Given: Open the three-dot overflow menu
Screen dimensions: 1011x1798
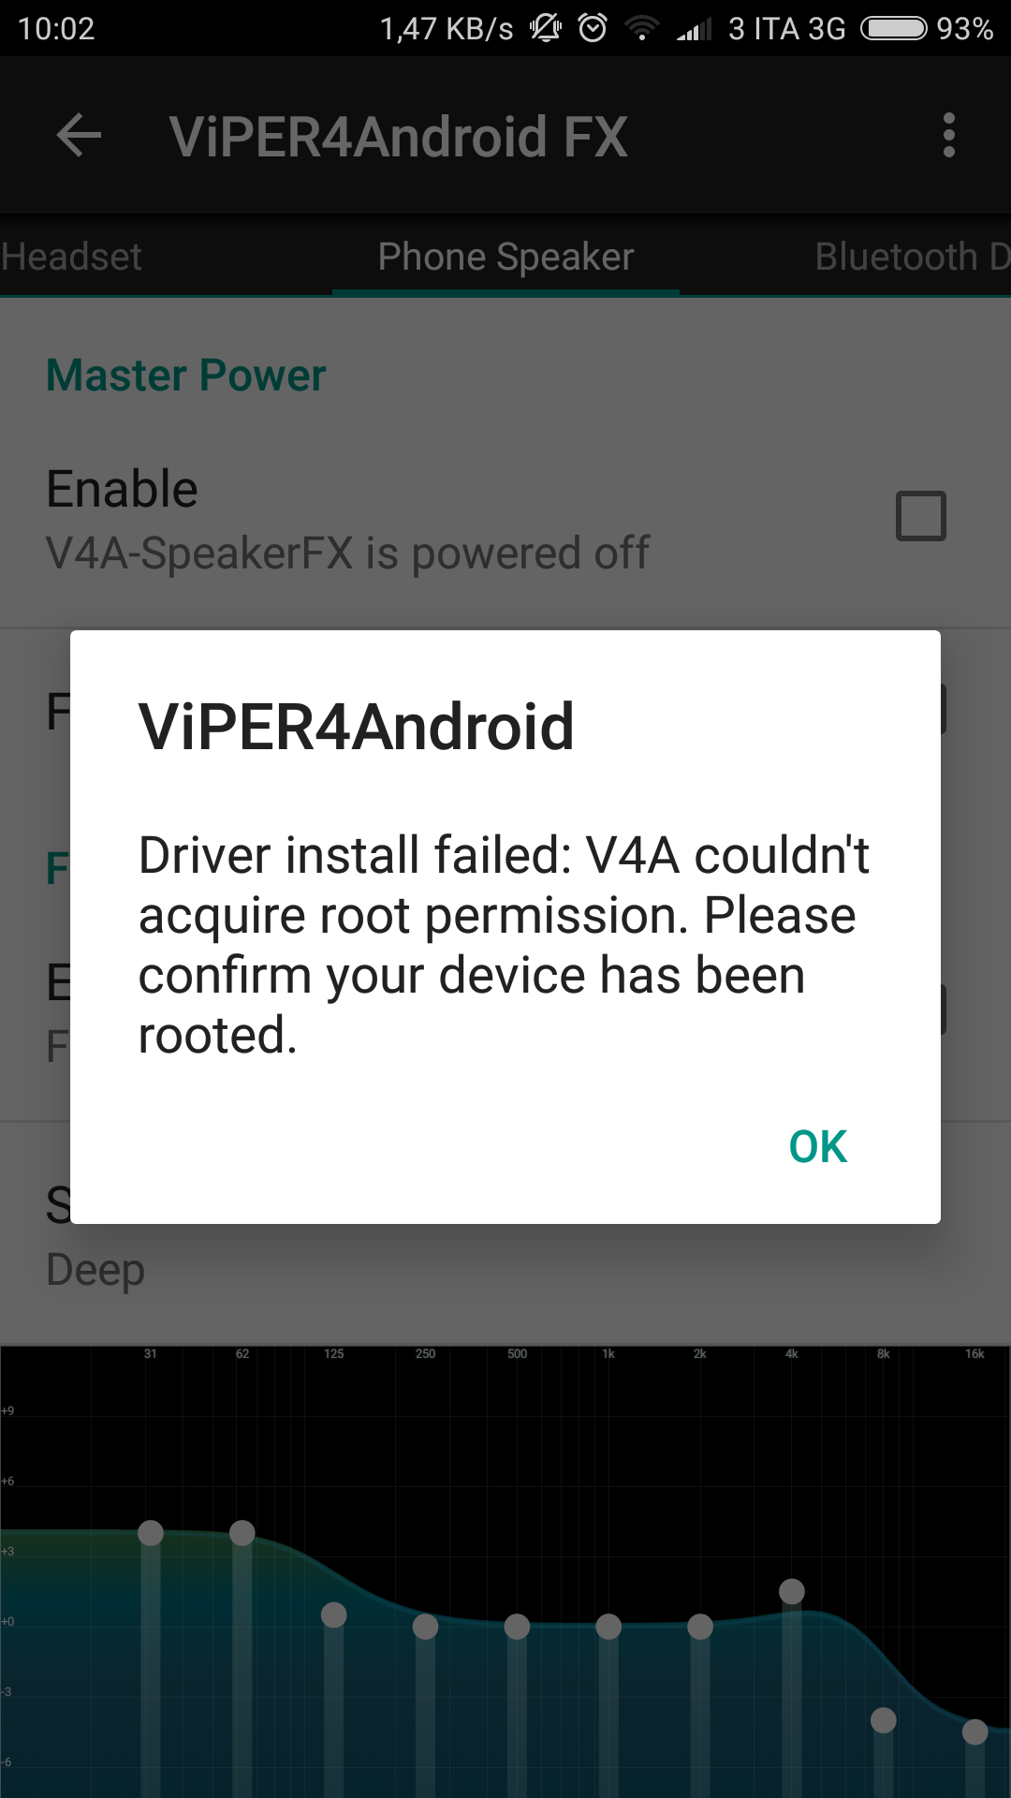Looking at the screenshot, I should click(948, 136).
